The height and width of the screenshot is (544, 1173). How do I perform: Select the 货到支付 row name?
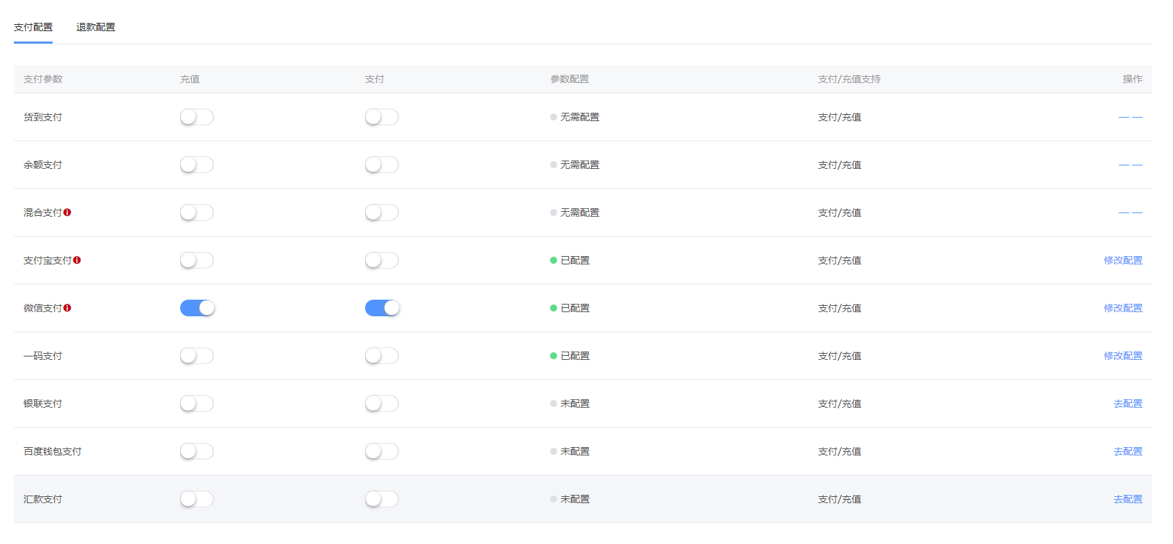(43, 117)
